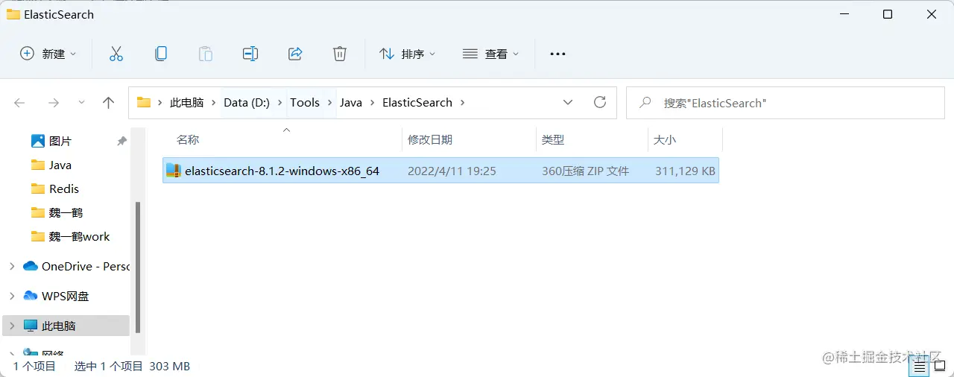Click the chevron after ElasticSearch breadcrumb

[x=463, y=103]
